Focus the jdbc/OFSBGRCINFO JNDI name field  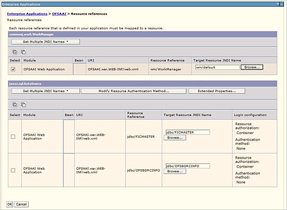click(188, 166)
